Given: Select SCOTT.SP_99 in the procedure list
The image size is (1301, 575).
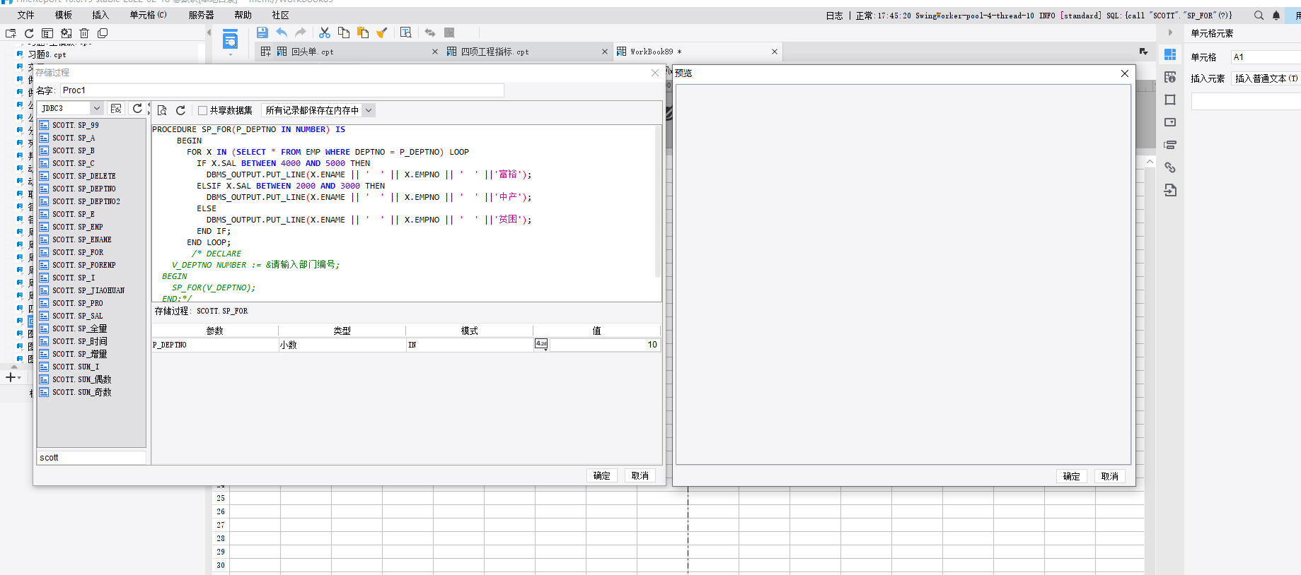Looking at the screenshot, I should pyautogui.click(x=75, y=125).
